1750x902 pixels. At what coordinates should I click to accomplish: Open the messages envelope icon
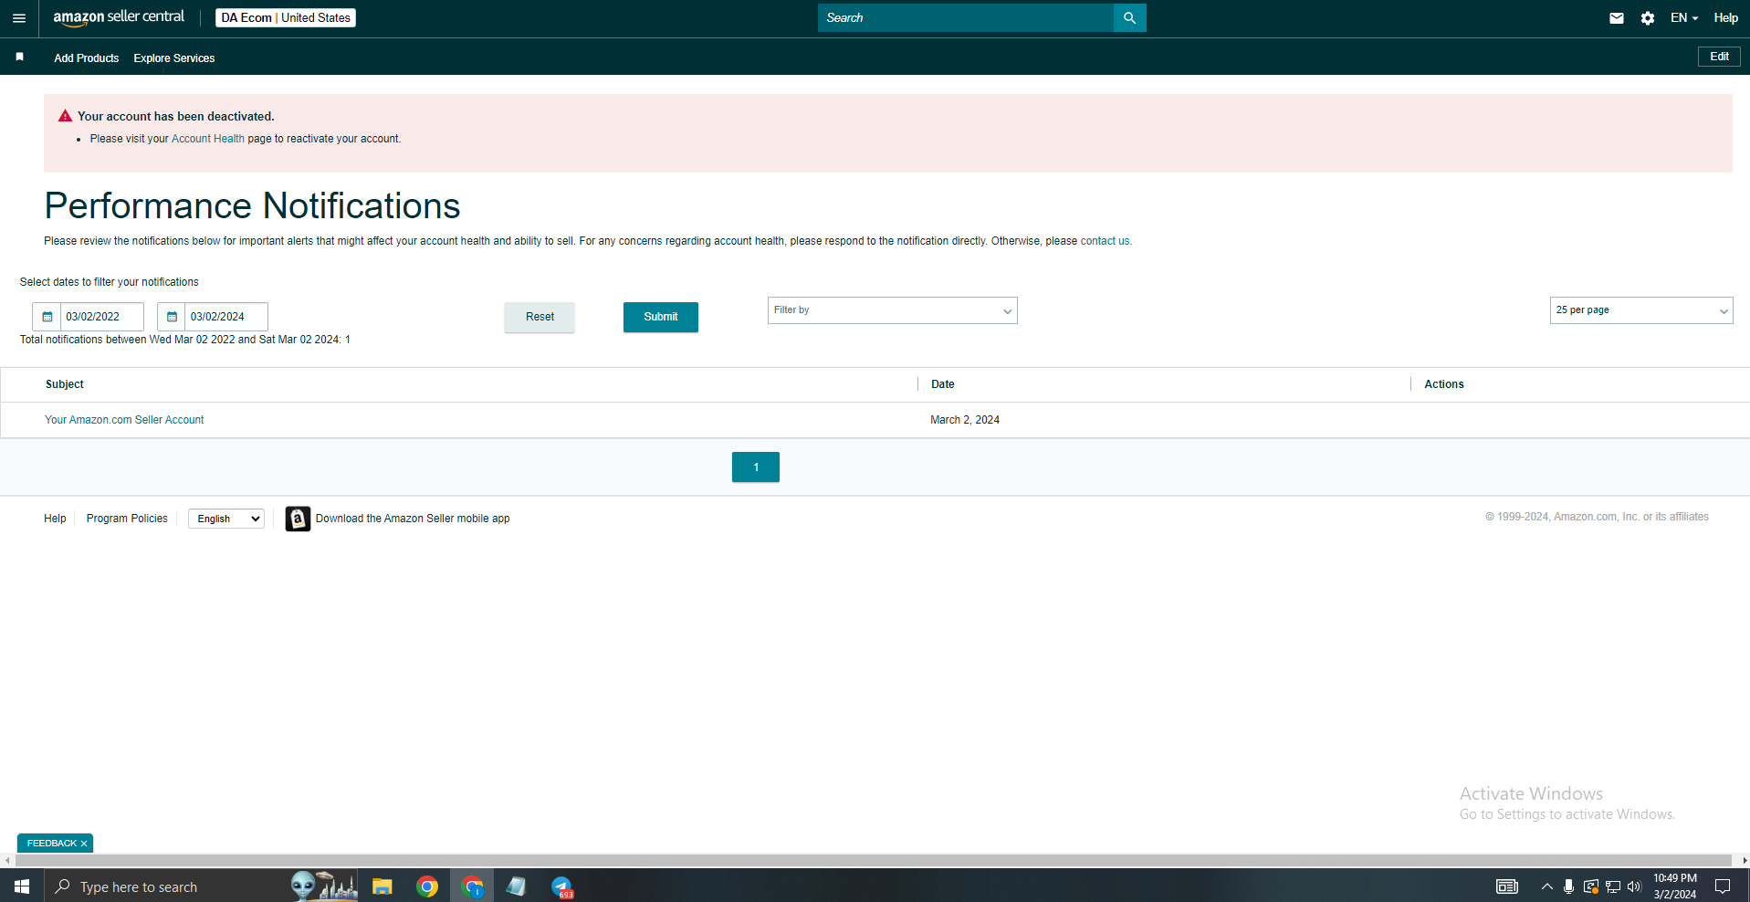[x=1617, y=18]
